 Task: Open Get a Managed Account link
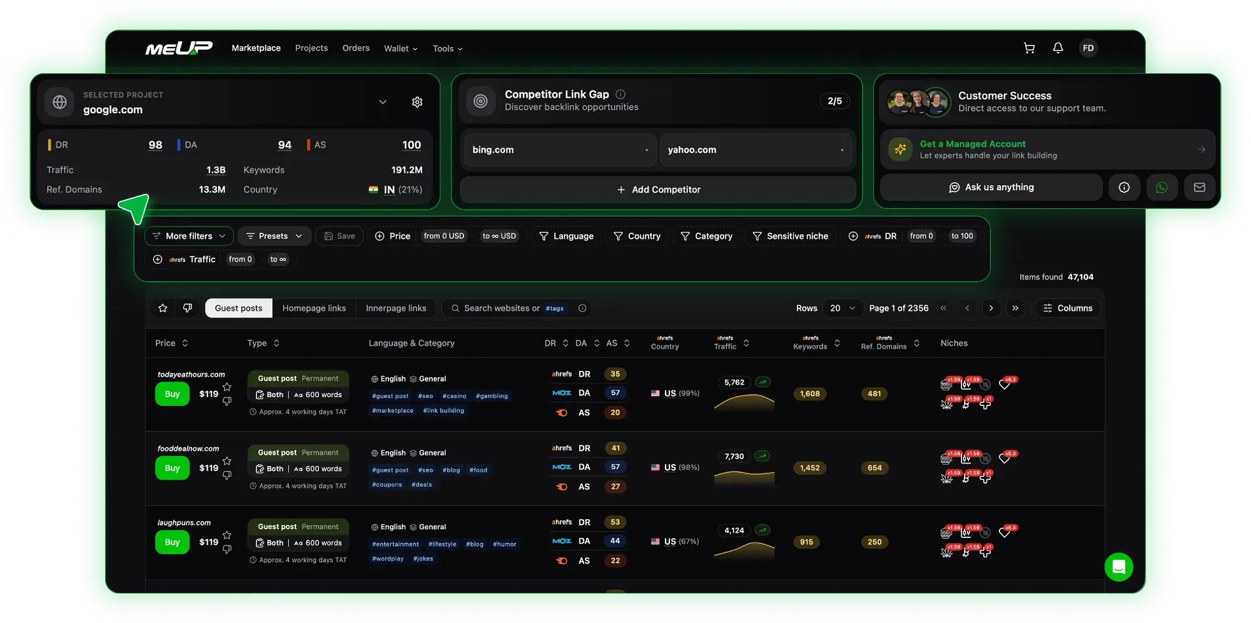coord(1047,149)
